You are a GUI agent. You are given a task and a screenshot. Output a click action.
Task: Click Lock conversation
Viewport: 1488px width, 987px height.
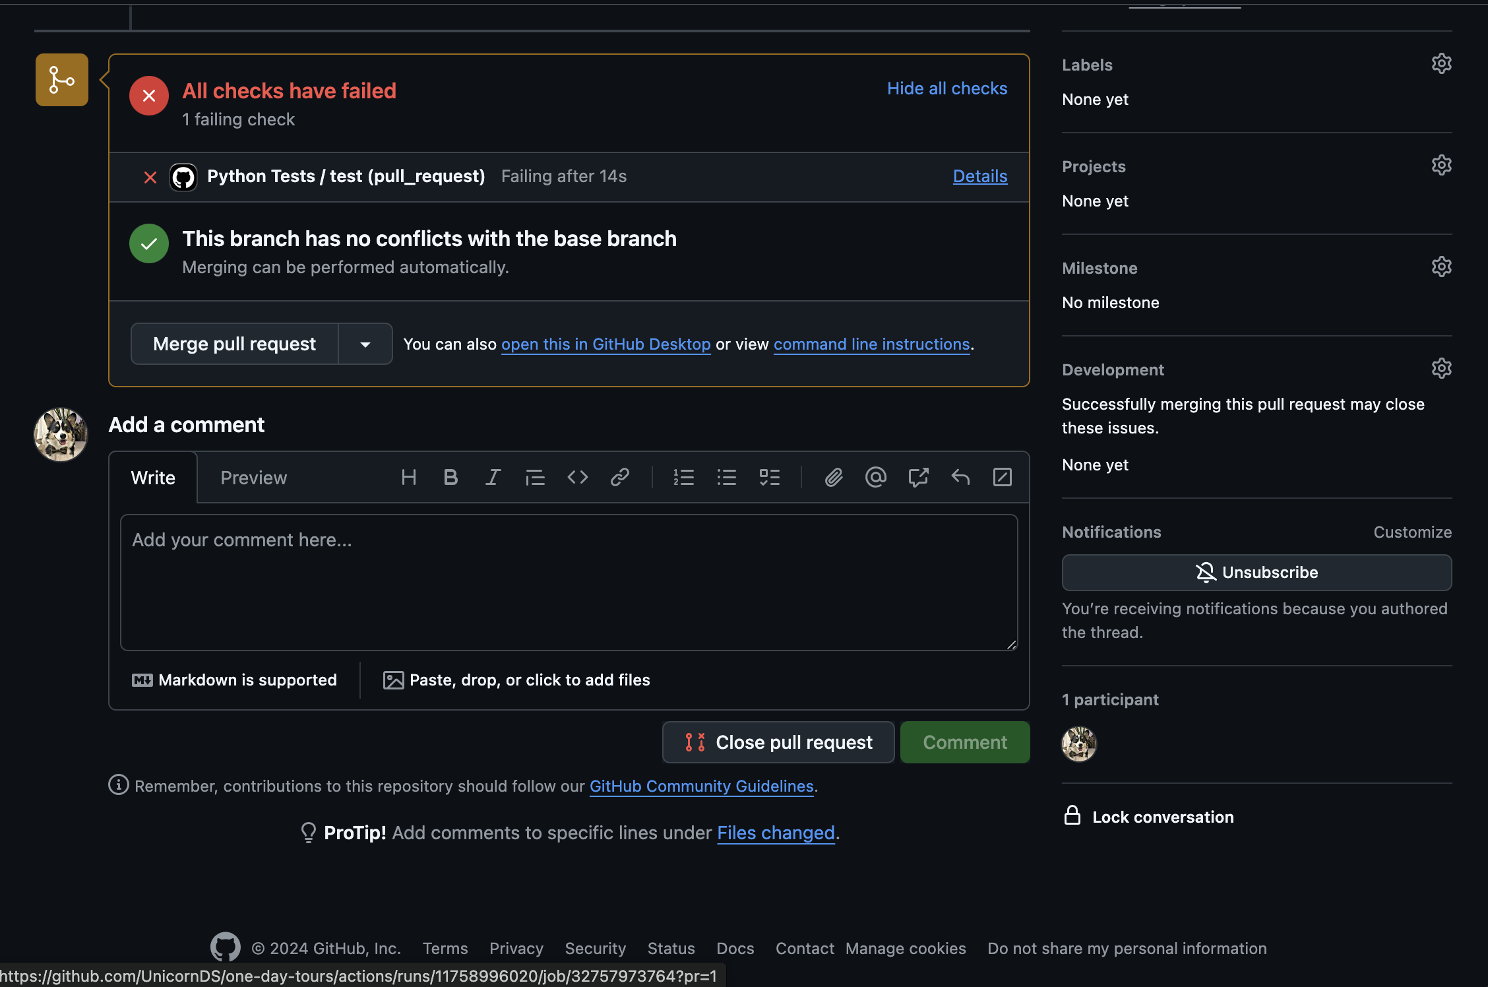point(1163,817)
